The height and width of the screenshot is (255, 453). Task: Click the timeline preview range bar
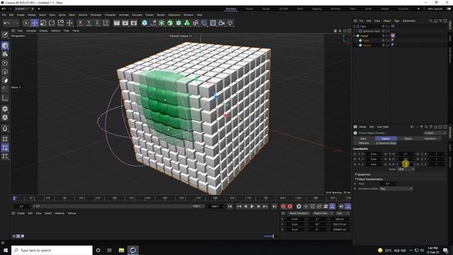click(x=117, y=206)
